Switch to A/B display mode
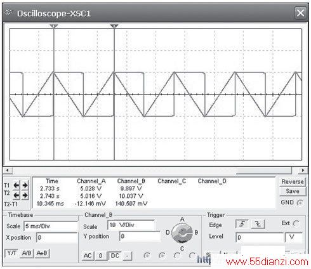 27,253
